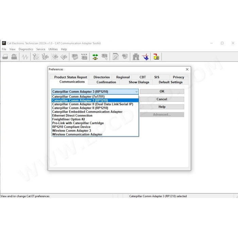Screen dimensions: 238x238
Task: Click the OK button
Action: click(162, 91)
